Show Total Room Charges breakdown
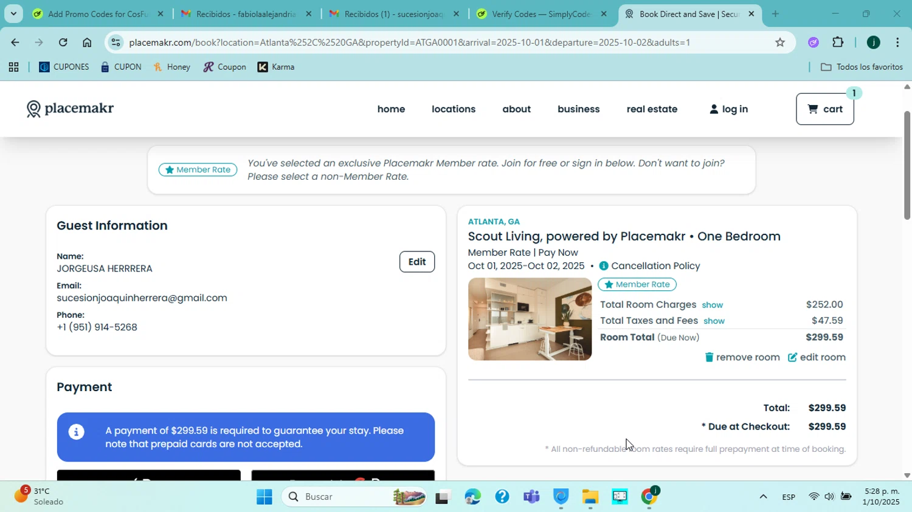This screenshot has height=512, width=912. [x=712, y=305]
